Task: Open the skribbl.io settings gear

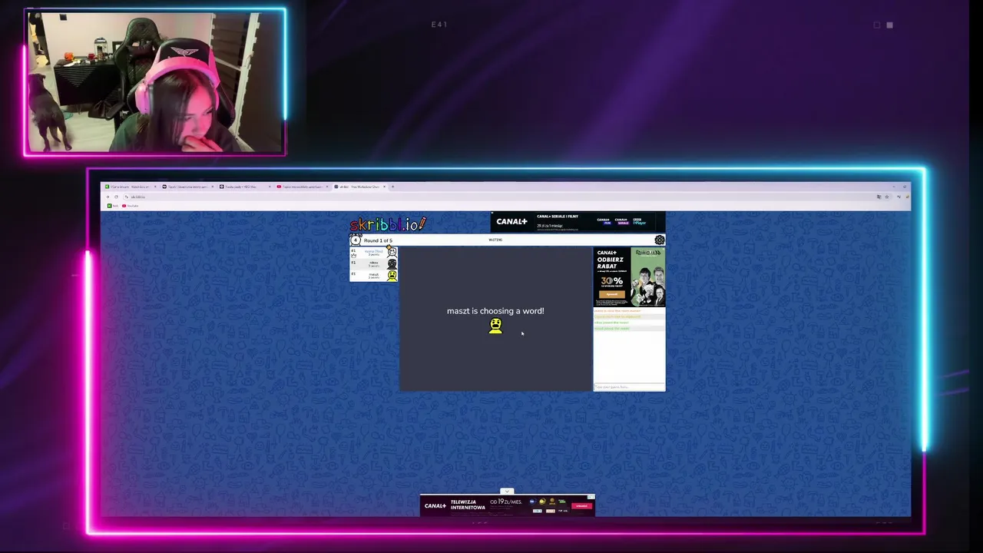Action: [x=660, y=240]
